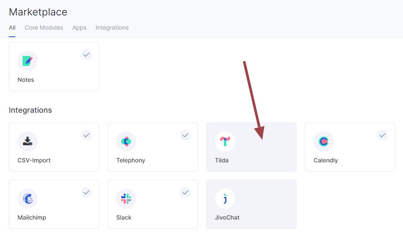Click the Mailchimp monkey icon
The height and width of the screenshot is (250, 403).
[x=28, y=199]
